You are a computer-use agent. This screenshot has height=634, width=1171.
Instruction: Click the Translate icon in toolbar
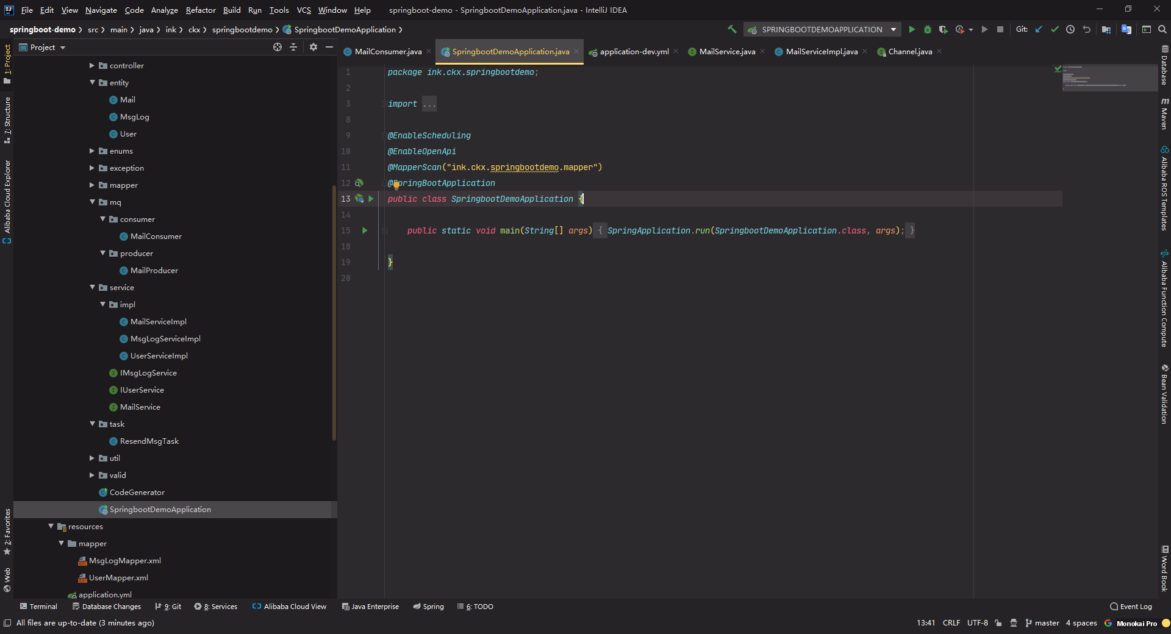pyautogui.click(x=1126, y=29)
